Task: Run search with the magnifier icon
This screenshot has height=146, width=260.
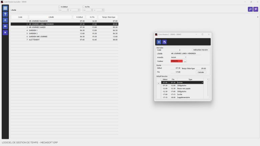Action: 250,9
